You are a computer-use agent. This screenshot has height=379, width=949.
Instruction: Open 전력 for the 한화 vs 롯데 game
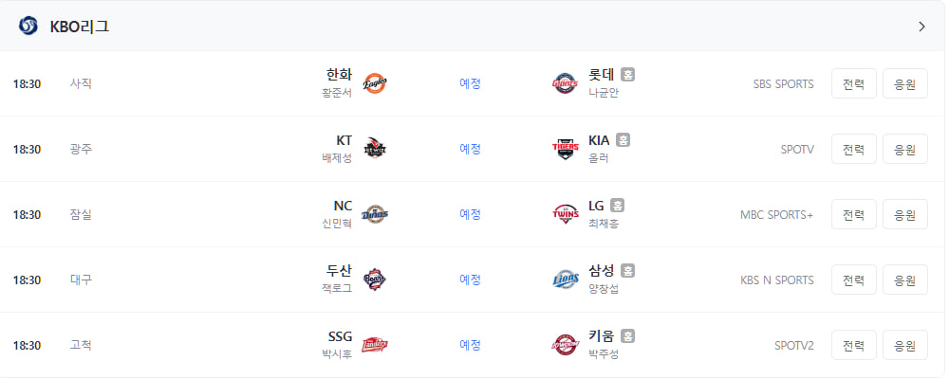853,83
